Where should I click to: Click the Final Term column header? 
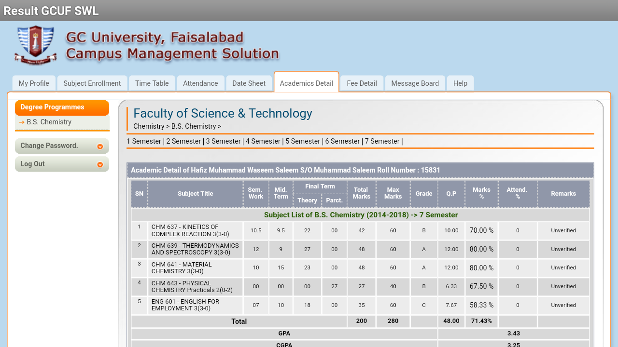[320, 187]
